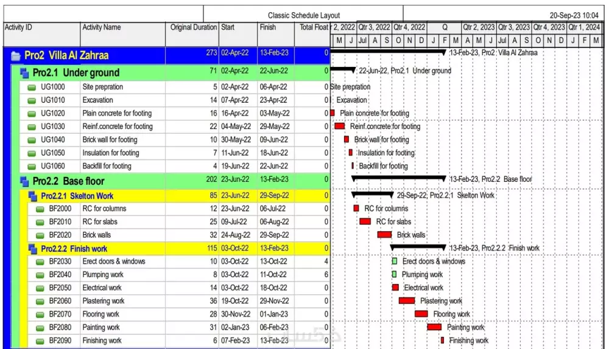Click the green Gantt bar for Erect doors & windows
This screenshot has width=609, height=349.
[x=395, y=261]
